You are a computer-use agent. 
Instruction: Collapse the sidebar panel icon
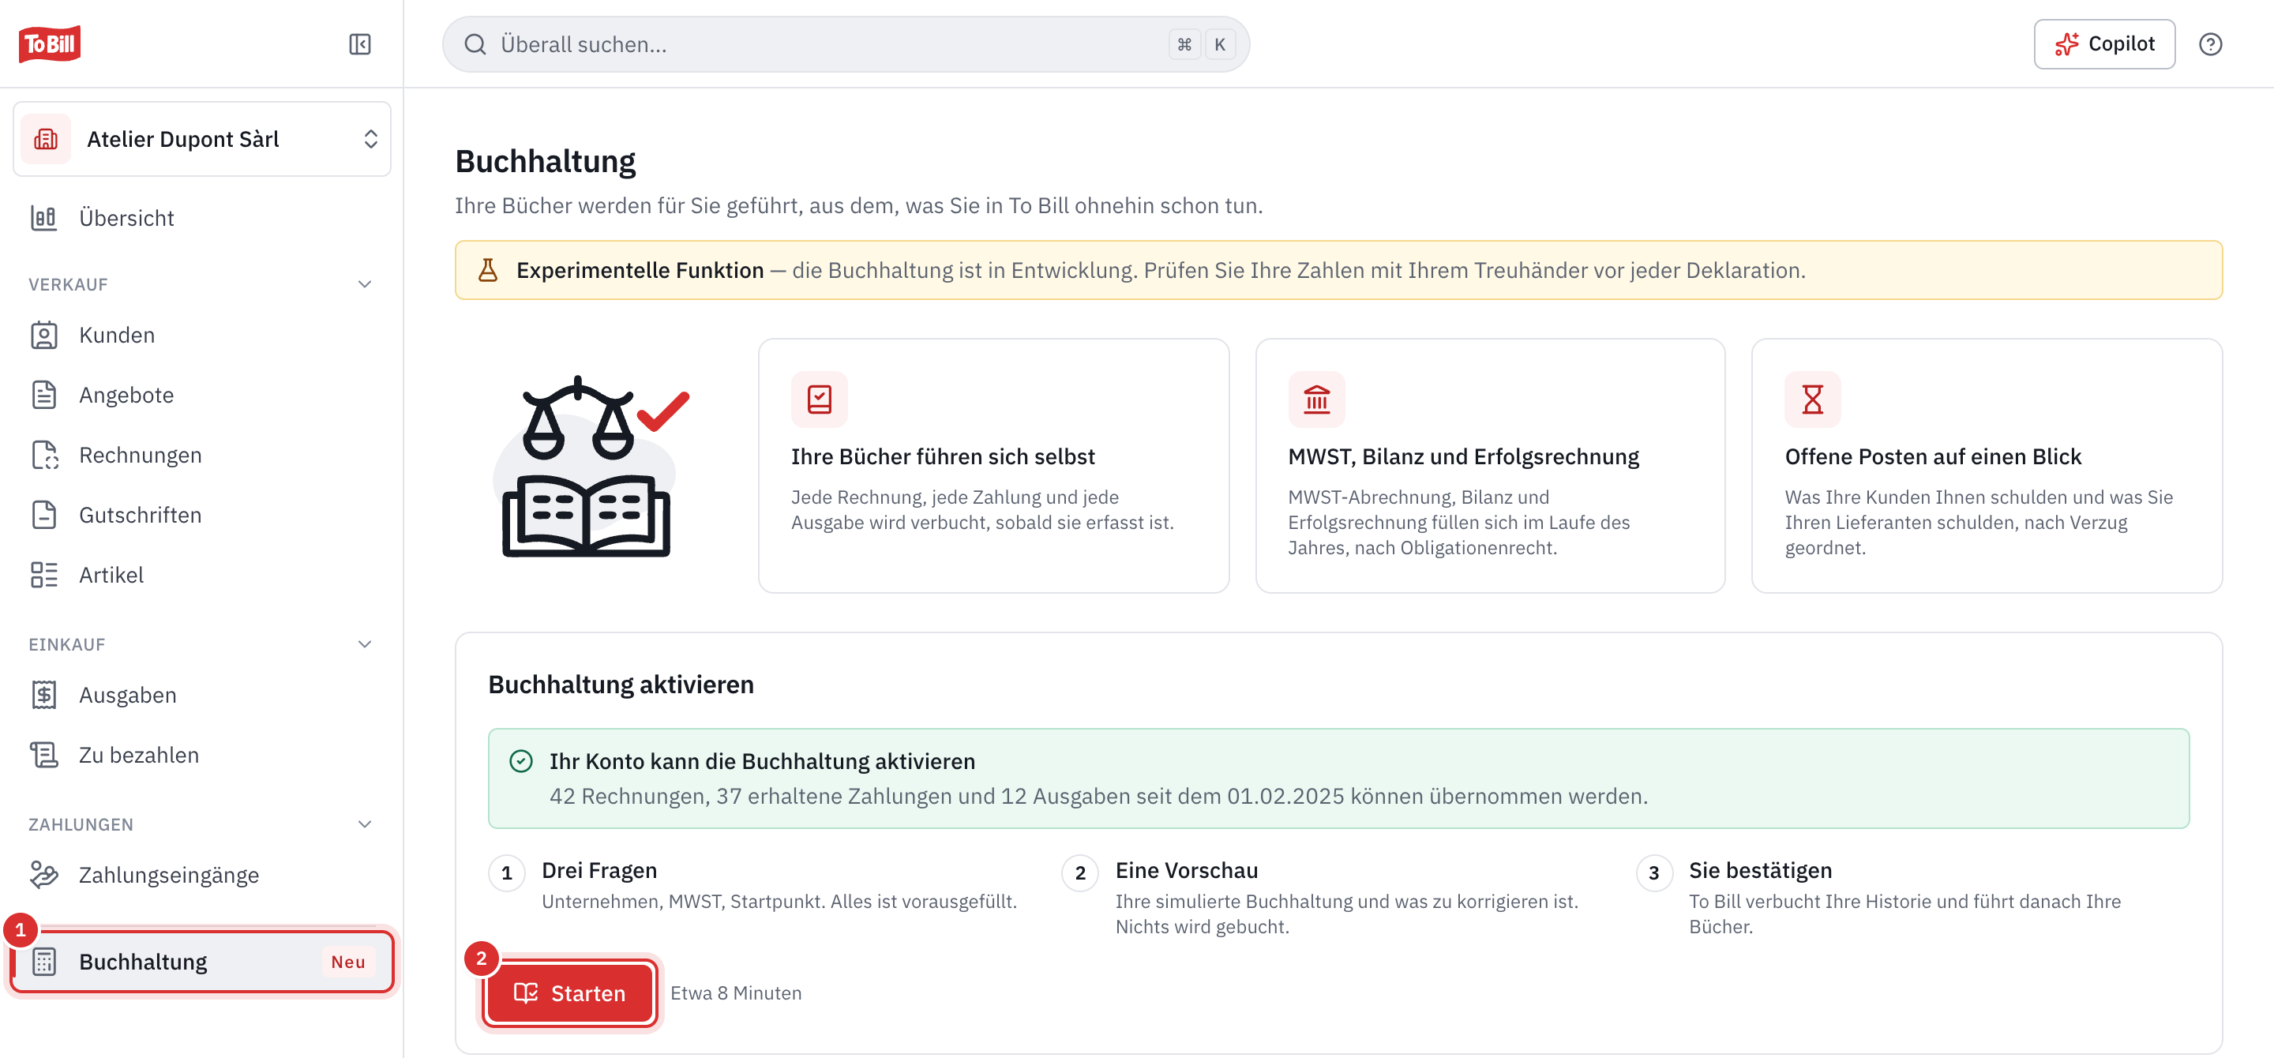(359, 44)
